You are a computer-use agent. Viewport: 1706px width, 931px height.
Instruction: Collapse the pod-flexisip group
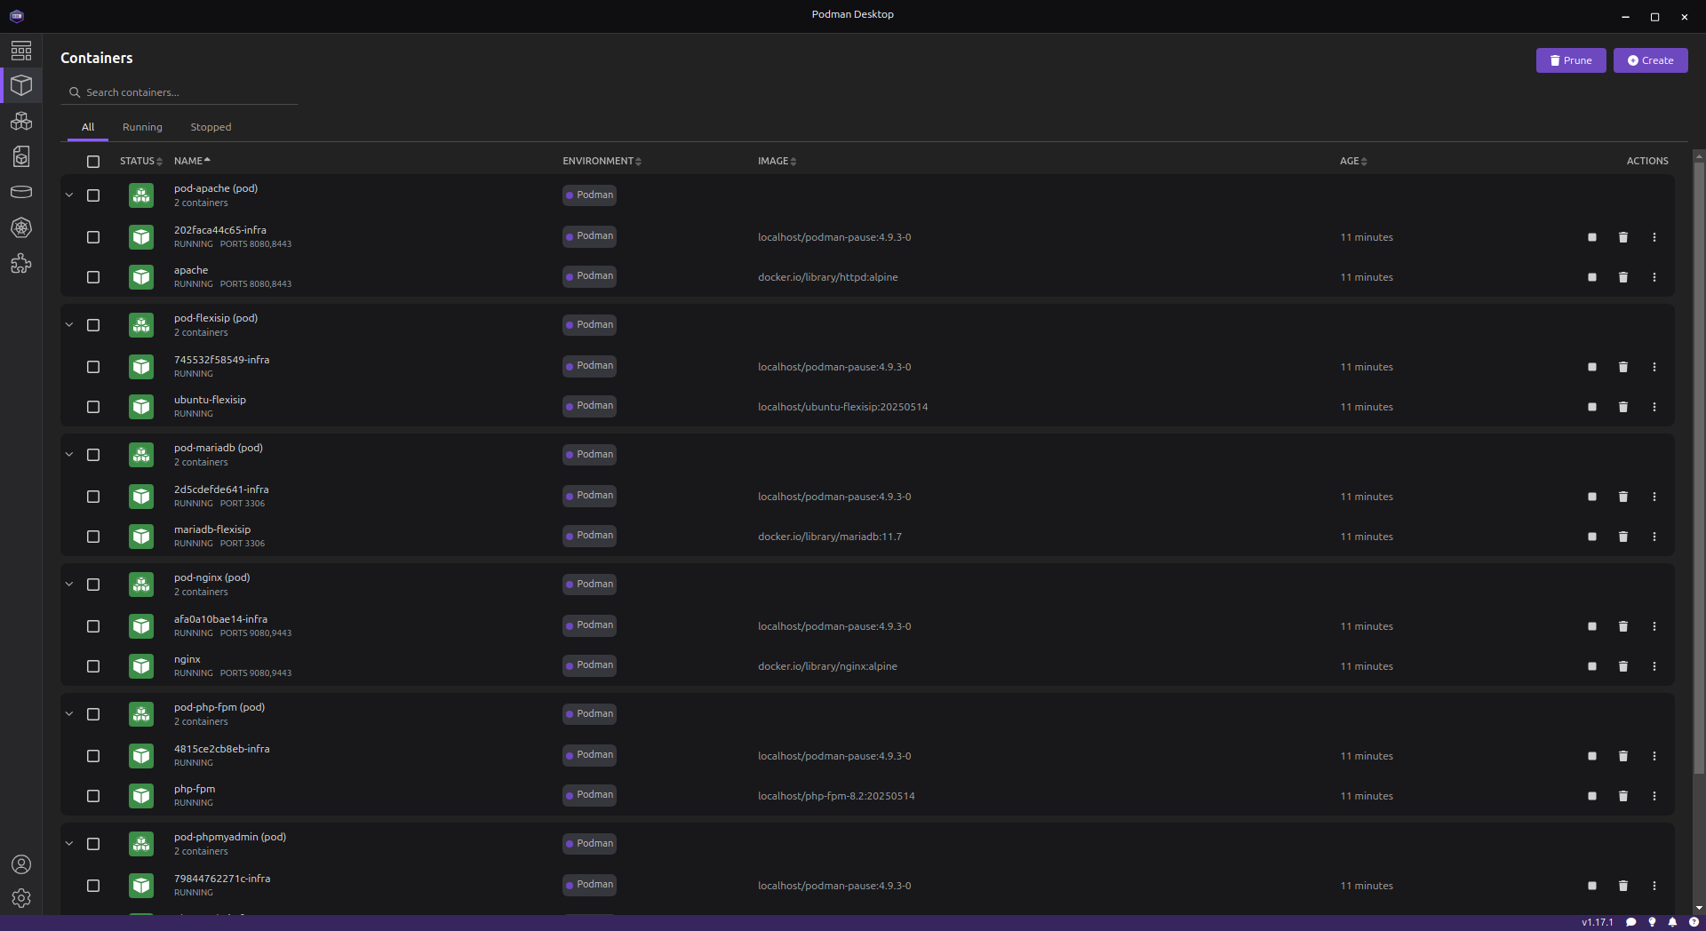tap(69, 325)
